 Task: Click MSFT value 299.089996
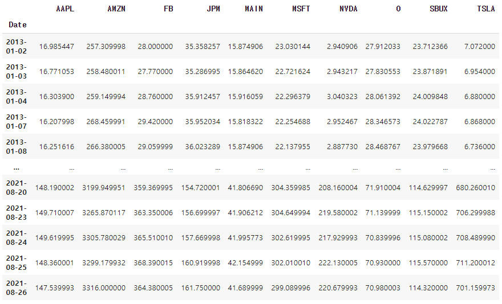[x=291, y=288]
